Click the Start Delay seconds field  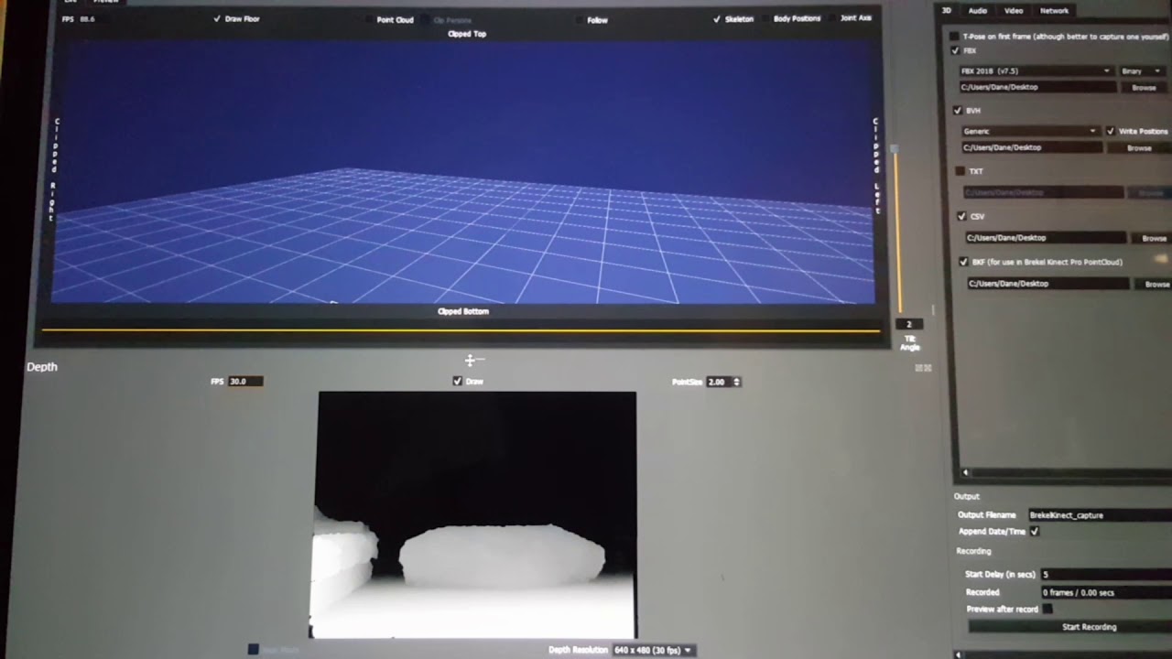[x=1106, y=574]
